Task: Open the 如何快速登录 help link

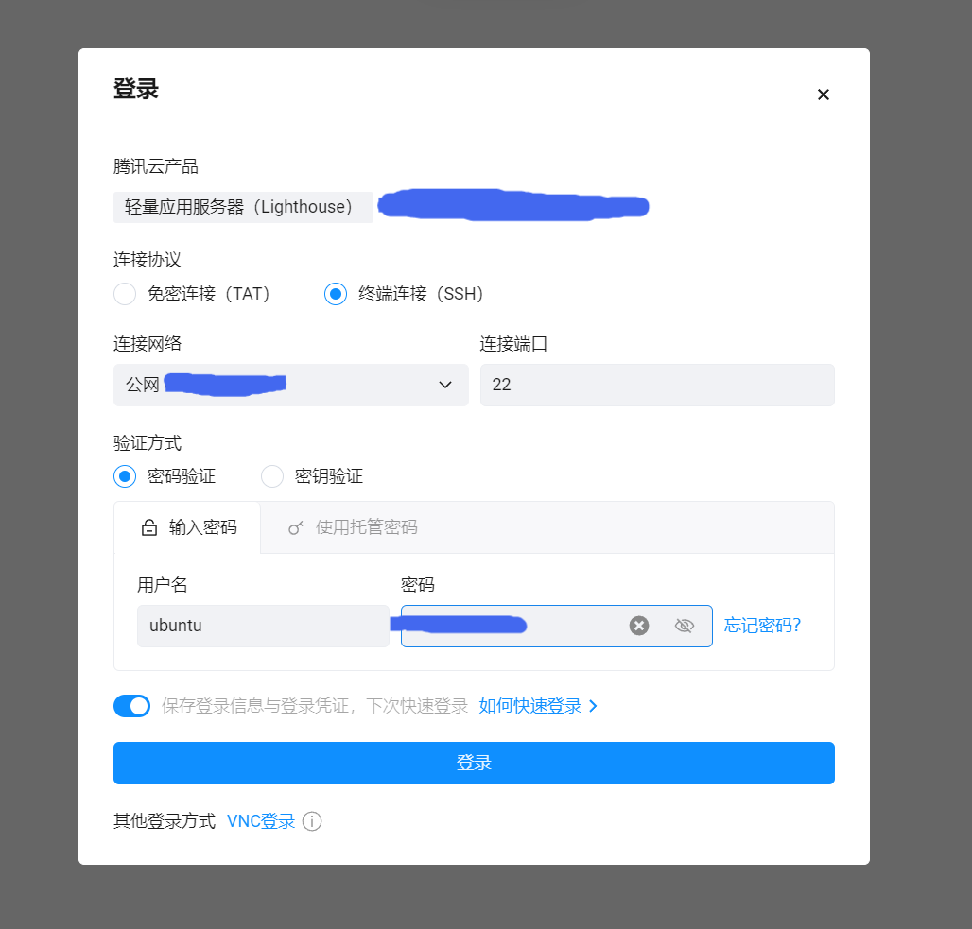Action: click(x=537, y=706)
